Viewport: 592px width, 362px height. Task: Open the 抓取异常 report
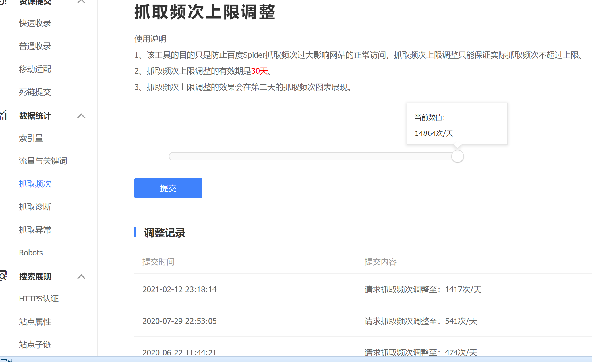click(35, 230)
